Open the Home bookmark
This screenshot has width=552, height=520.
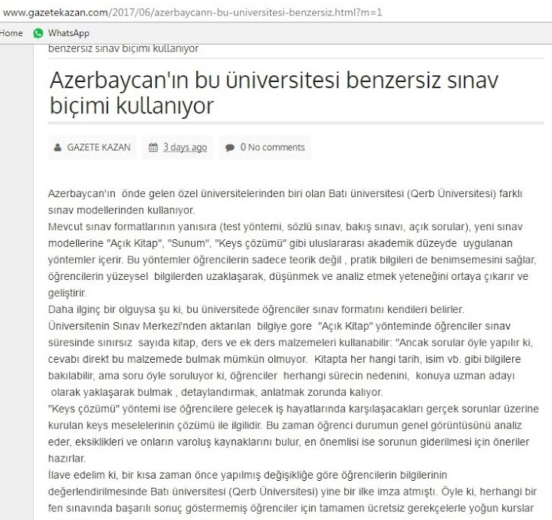point(11,33)
